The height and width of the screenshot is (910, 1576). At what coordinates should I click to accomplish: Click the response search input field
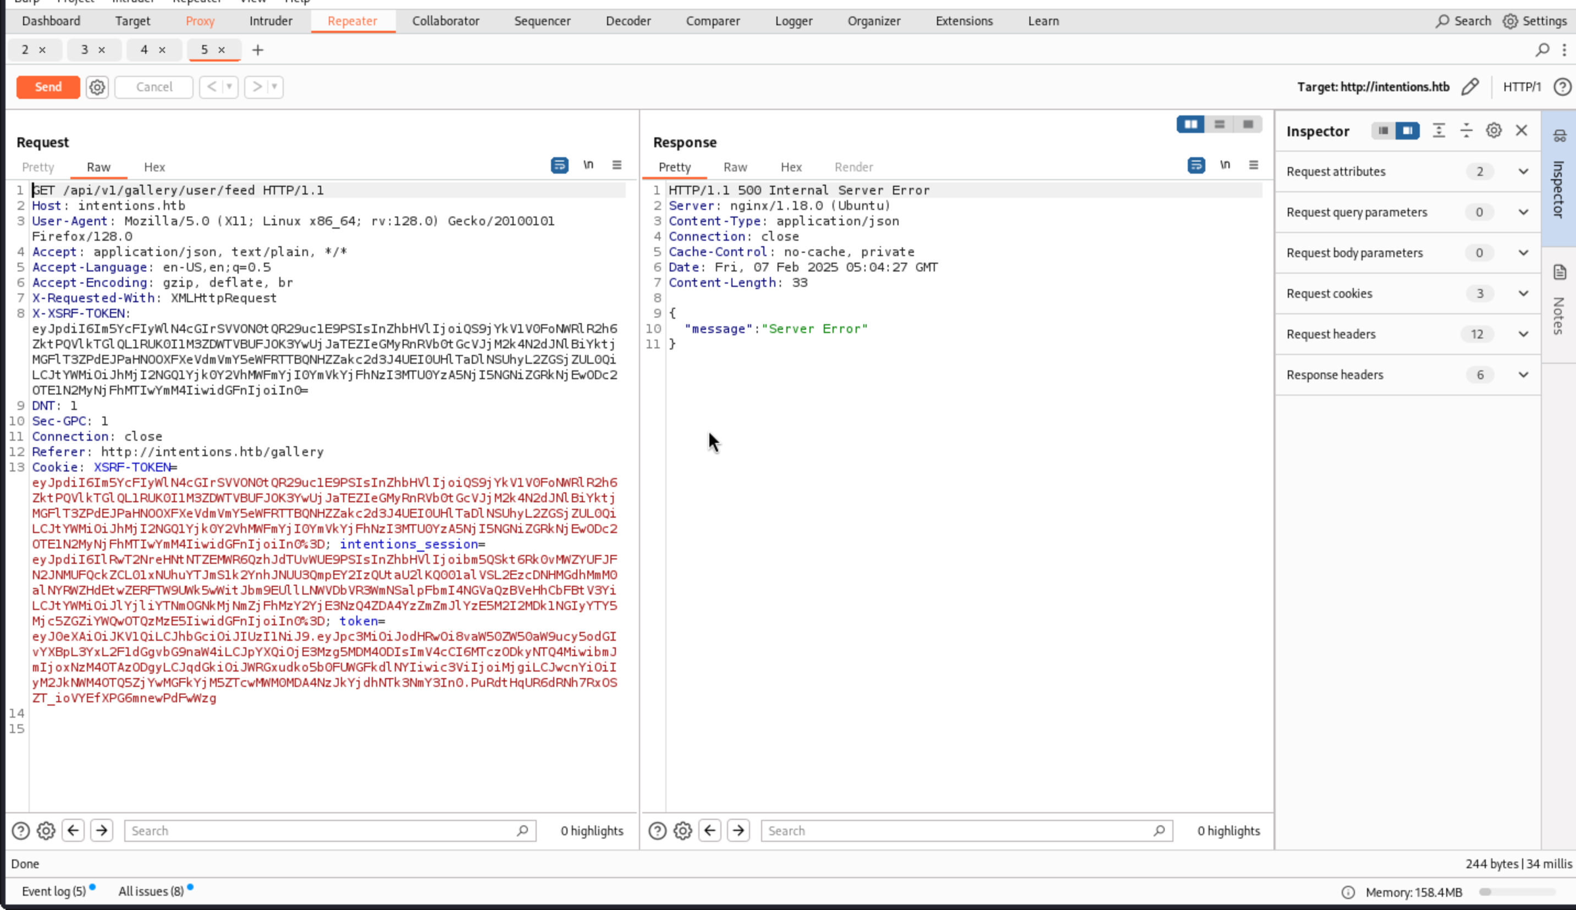tap(957, 831)
